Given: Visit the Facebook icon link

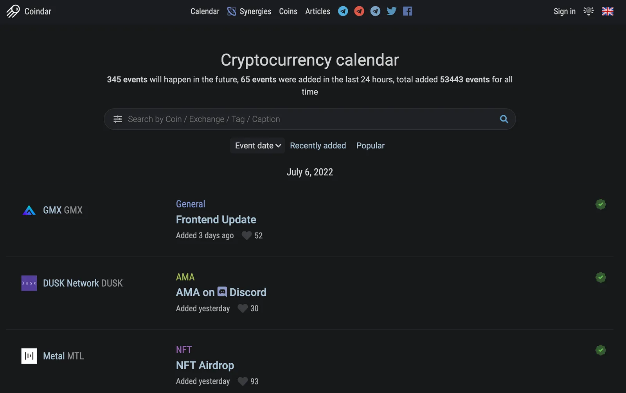Looking at the screenshot, I should tap(408, 11).
